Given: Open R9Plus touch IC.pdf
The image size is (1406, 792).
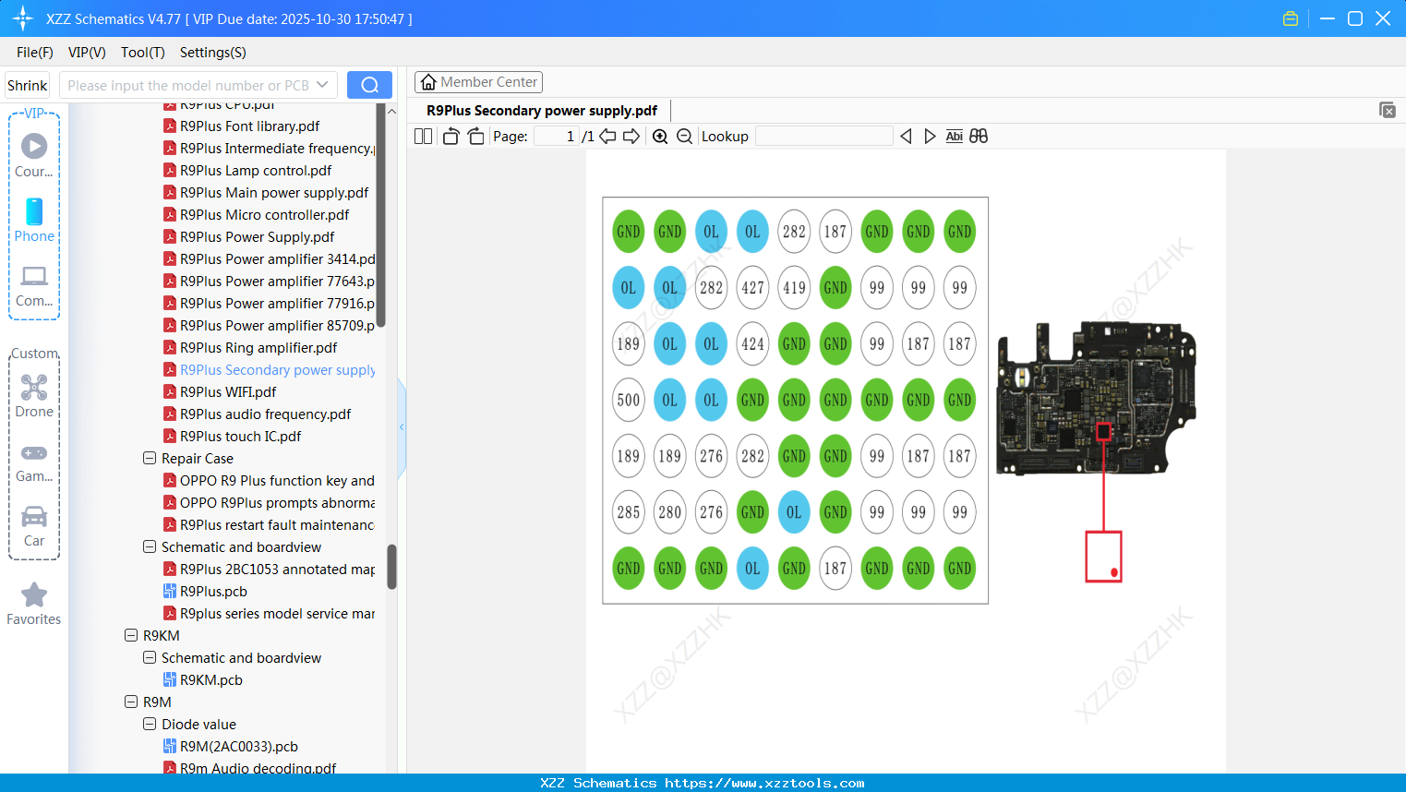Looking at the screenshot, I should pyautogui.click(x=240, y=436).
